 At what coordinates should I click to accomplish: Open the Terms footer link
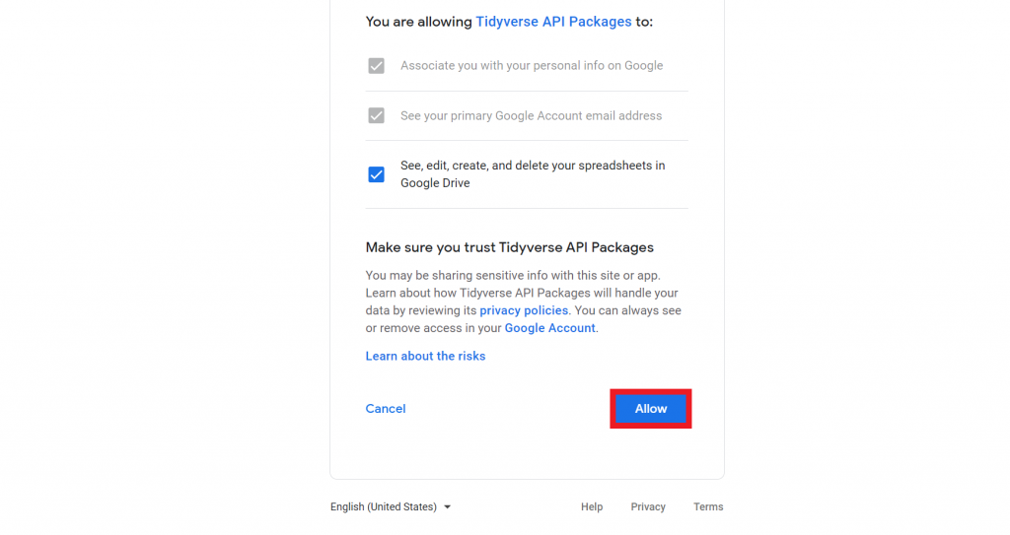point(708,506)
